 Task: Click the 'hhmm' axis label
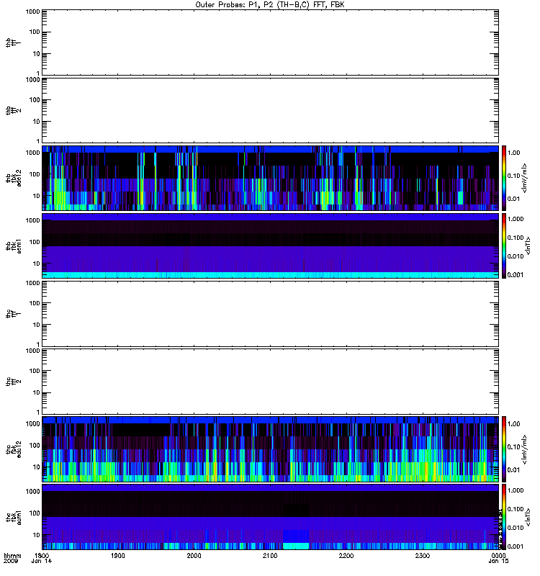click(12, 555)
